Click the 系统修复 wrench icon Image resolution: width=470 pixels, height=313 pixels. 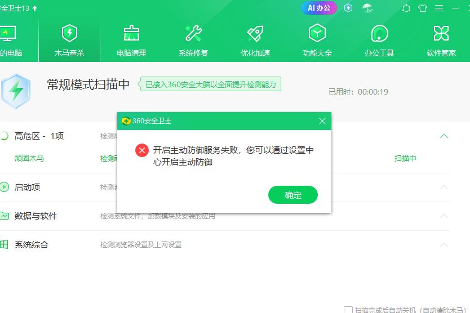193,33
